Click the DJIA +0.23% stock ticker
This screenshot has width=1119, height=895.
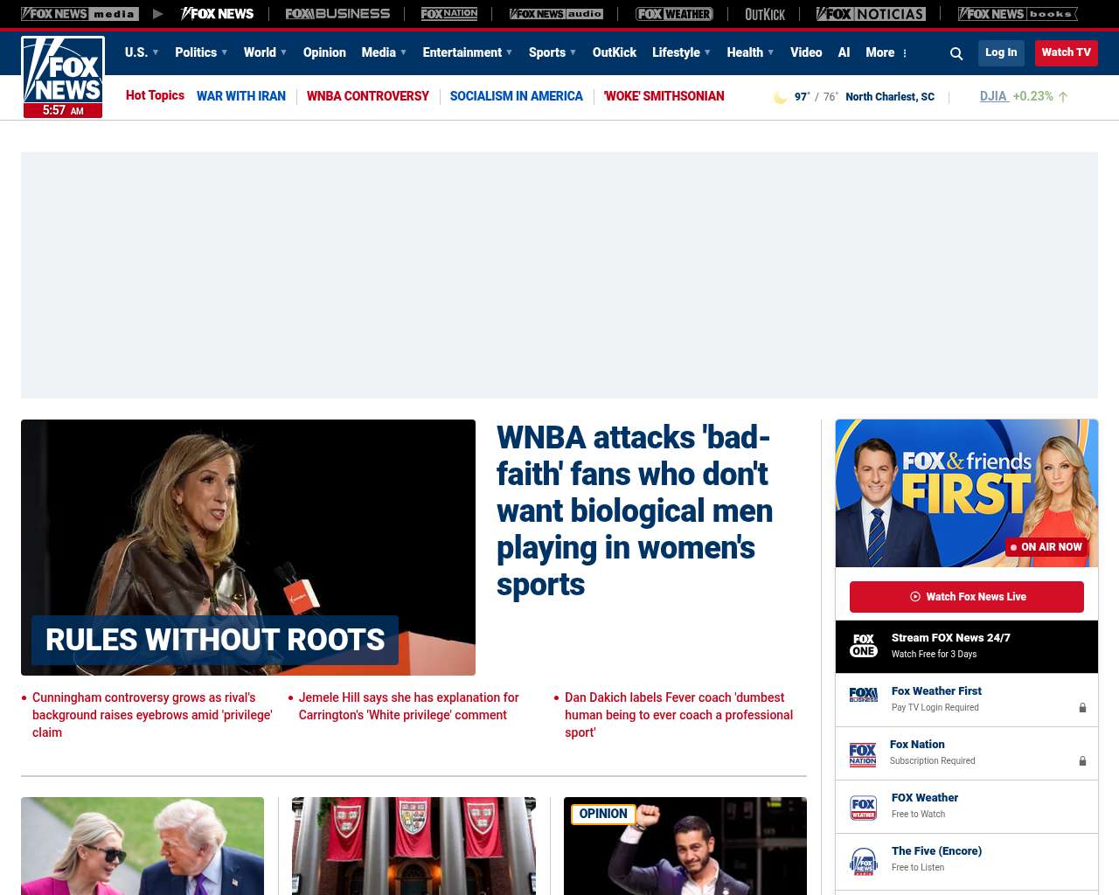(1024, 96)
